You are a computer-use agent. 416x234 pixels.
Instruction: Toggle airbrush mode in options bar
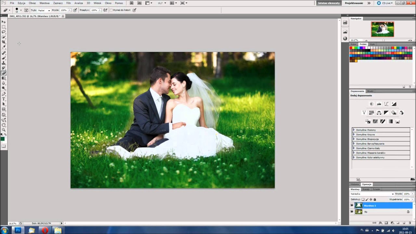coord(105,10)
